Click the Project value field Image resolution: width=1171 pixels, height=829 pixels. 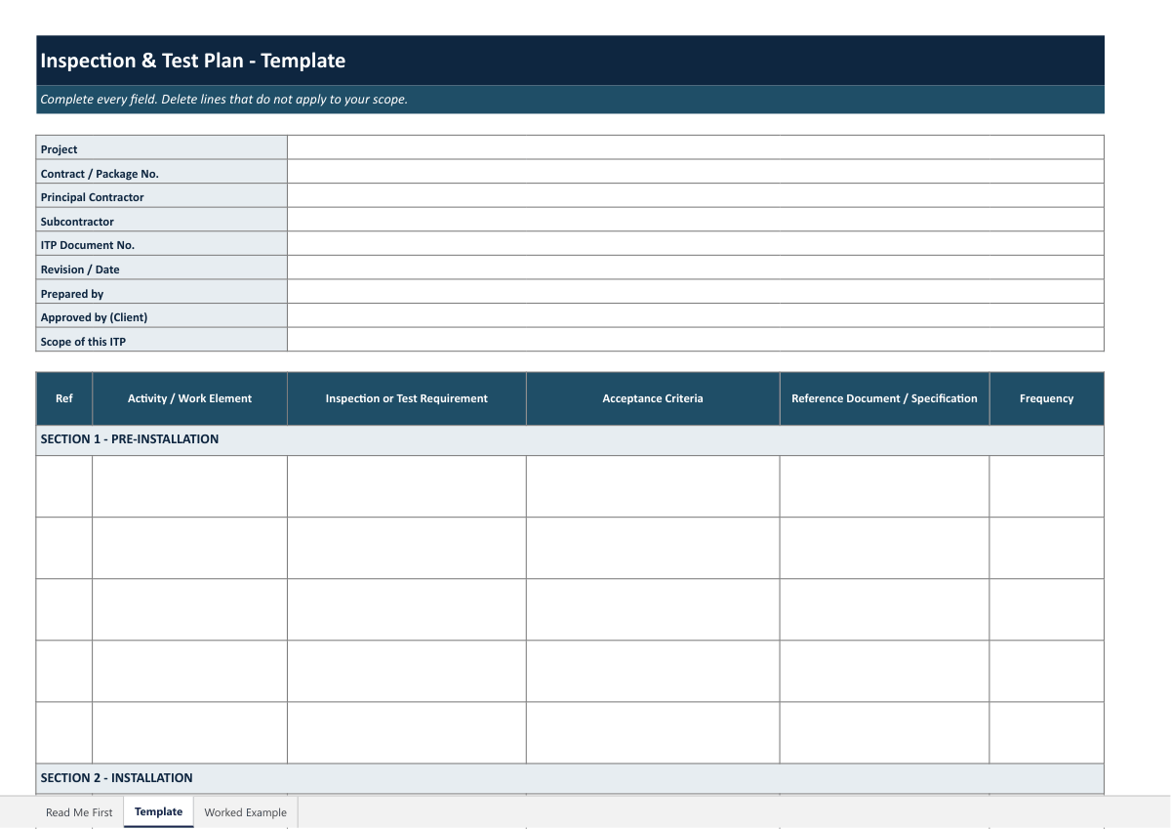pyautogui.click(x=696, y=147)
